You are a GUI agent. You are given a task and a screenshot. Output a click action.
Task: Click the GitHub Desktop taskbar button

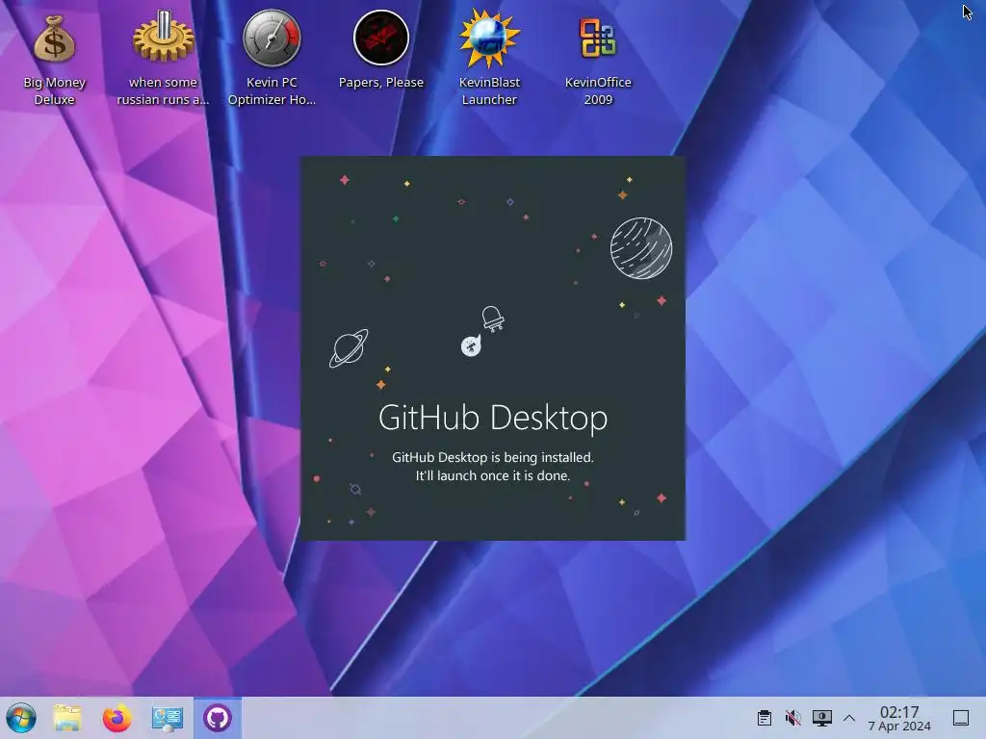218,718
